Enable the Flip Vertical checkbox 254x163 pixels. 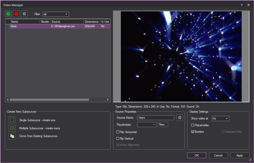[x=118, y=139]
